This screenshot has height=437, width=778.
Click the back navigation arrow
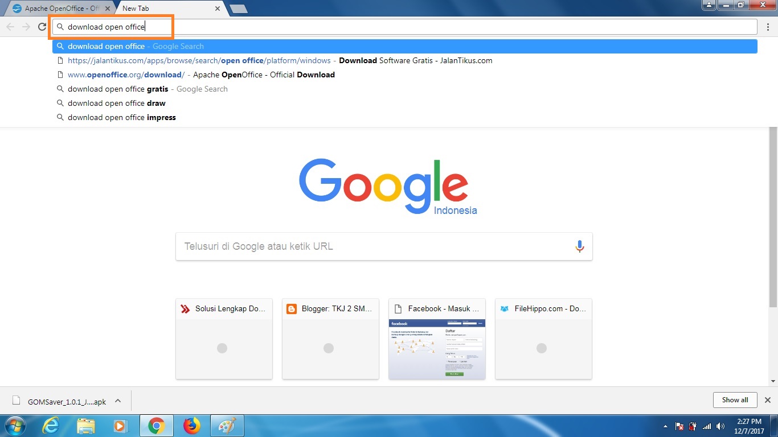tap(10, 26)
